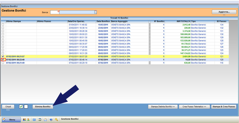Click into the Banca code input field
The image size is (239, 123).
54,12
